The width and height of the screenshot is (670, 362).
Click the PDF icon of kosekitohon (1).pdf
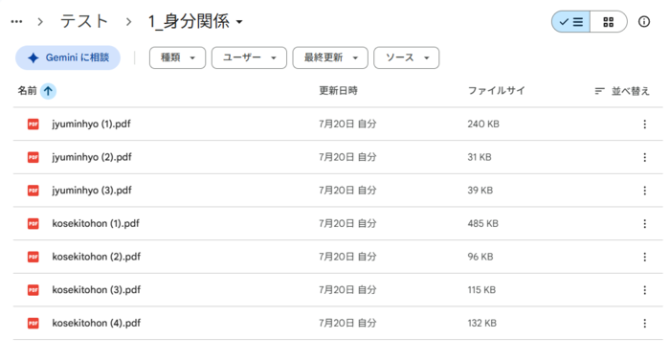33,223
